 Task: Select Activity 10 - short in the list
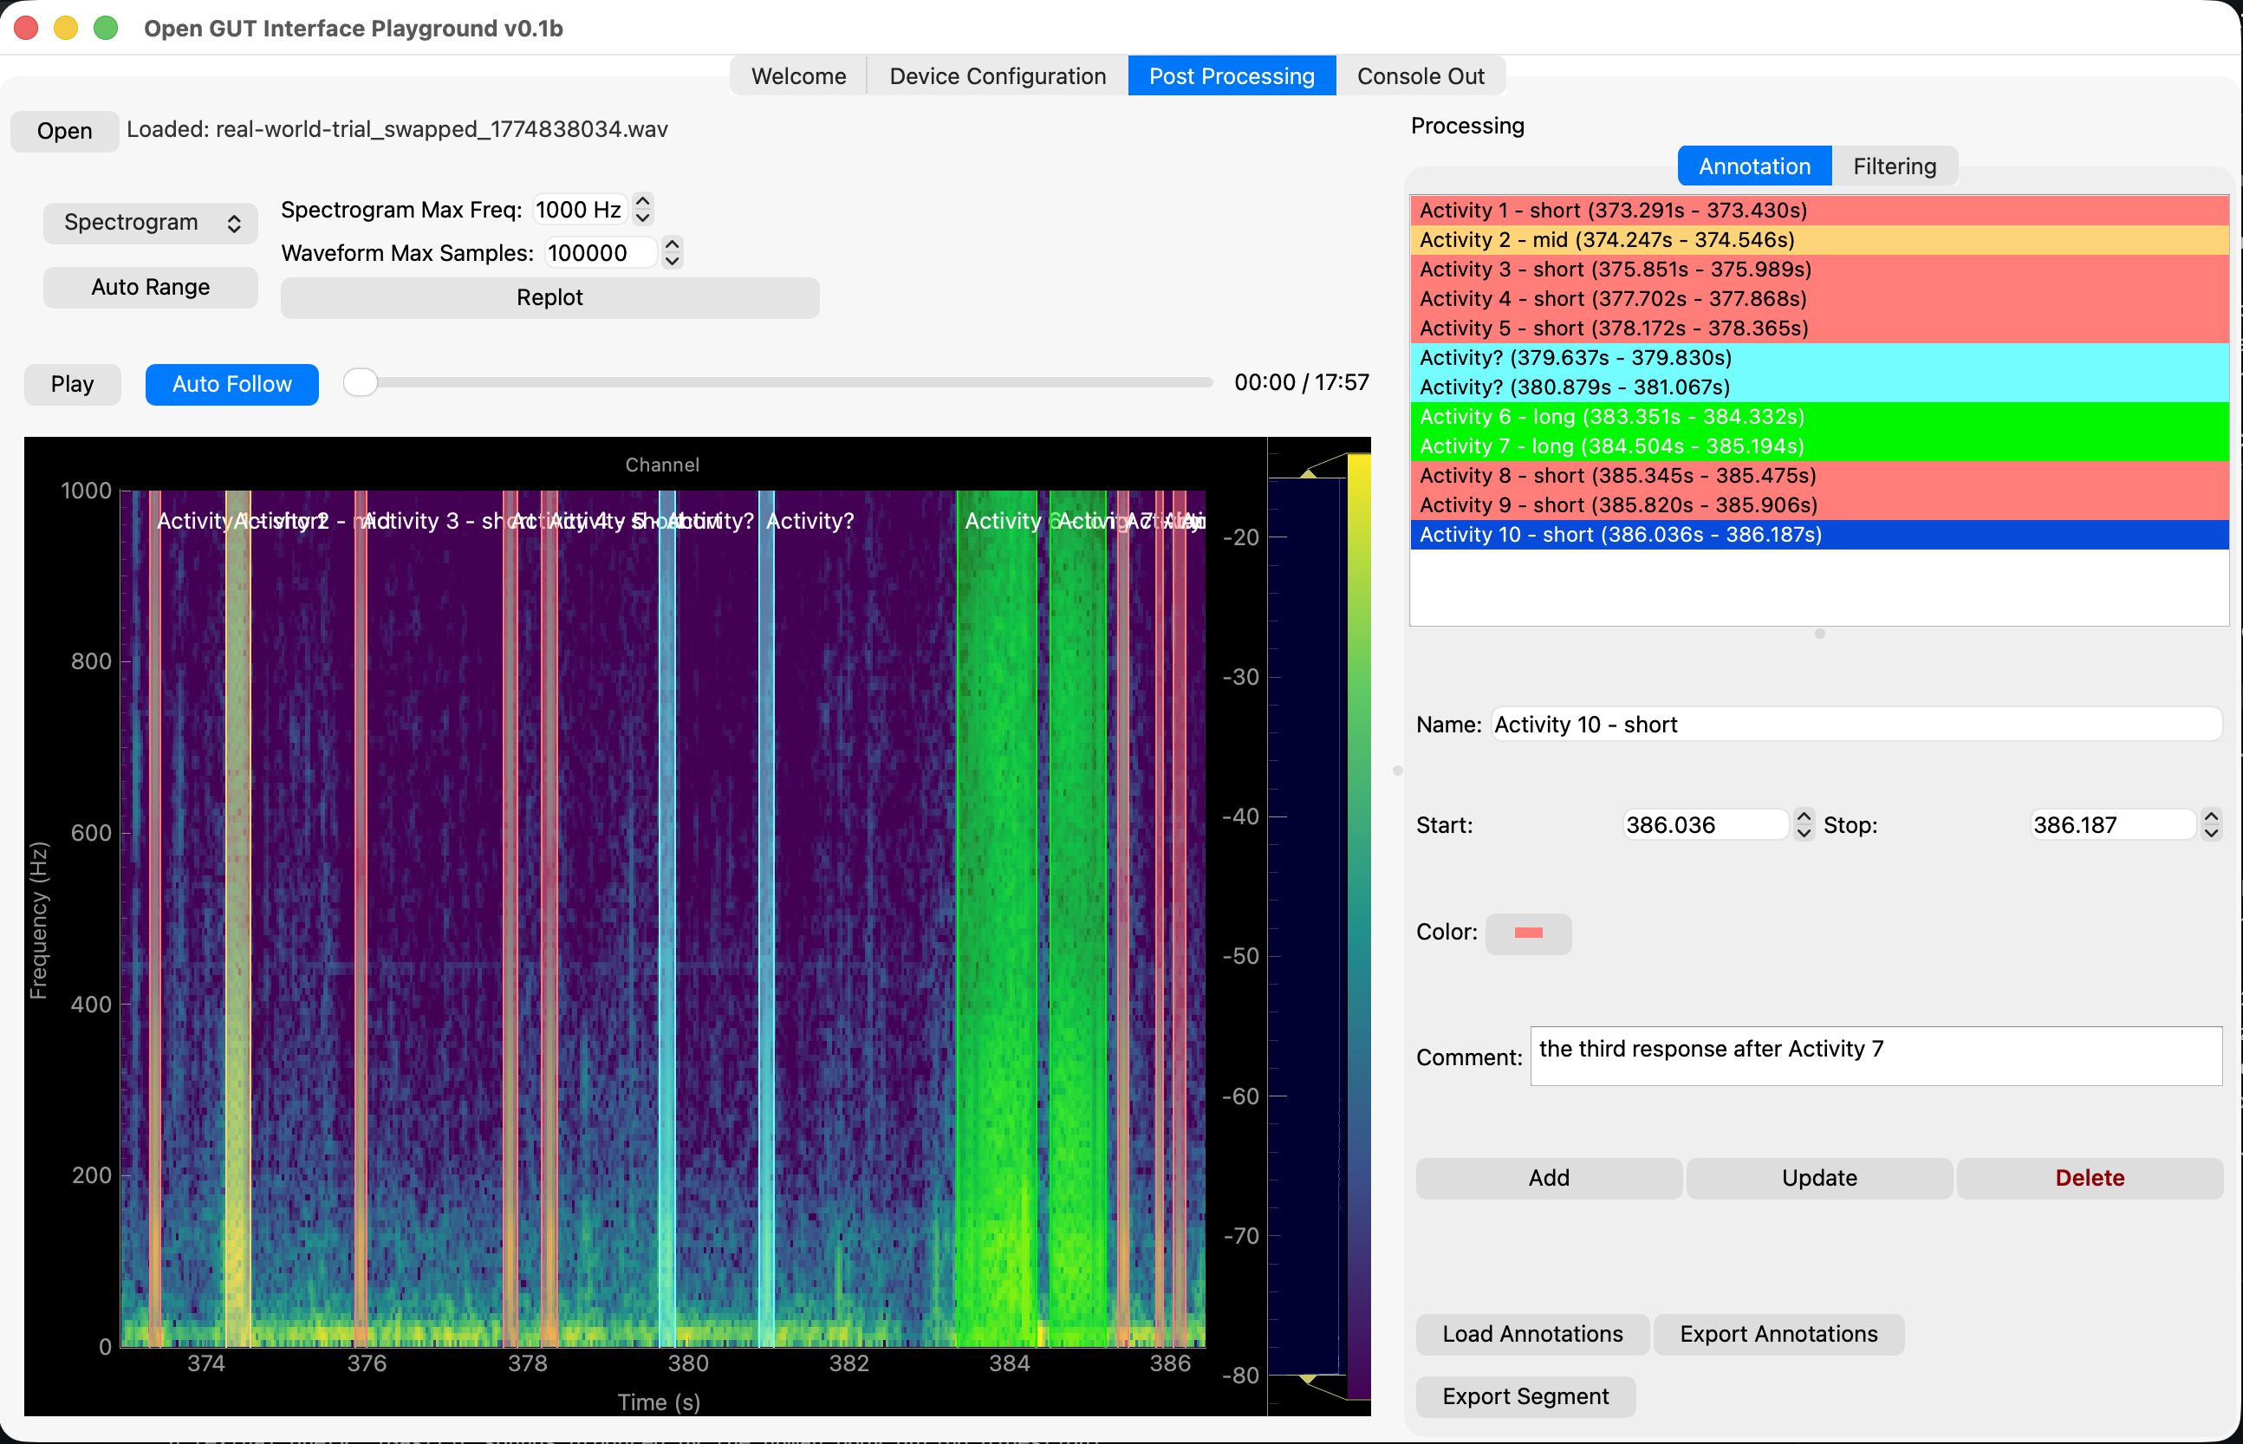1818,535
